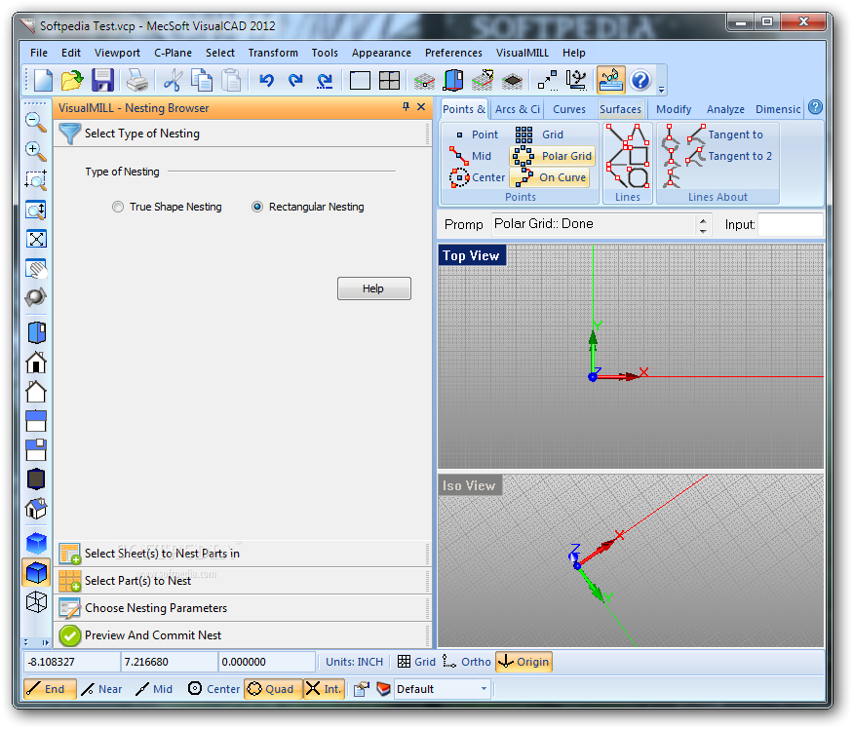Pin the Nesting Browser panel
This screenshot has height=729, width=853.
[x=406, y=107]
